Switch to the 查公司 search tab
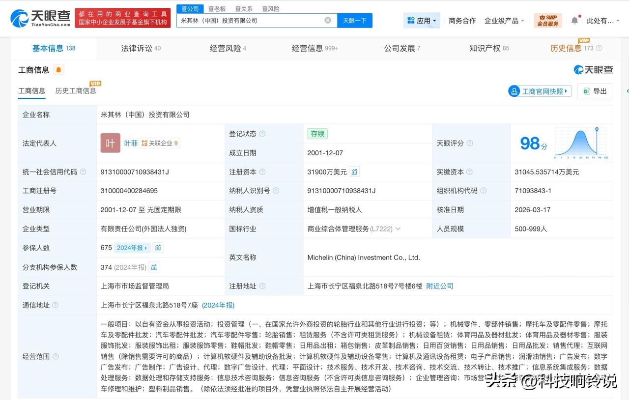Viewport: 629px width, 400px height. pyautogui.click(x=190, y=9)
